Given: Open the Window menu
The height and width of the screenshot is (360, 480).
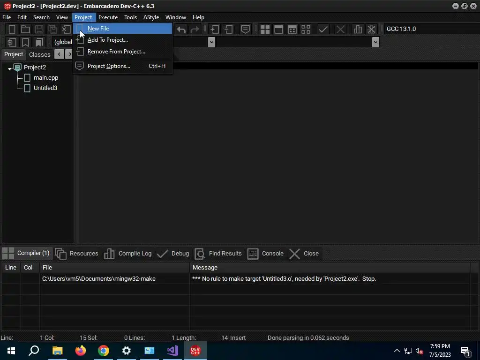Looking at the screenshot, I should (x=176, y=17).
